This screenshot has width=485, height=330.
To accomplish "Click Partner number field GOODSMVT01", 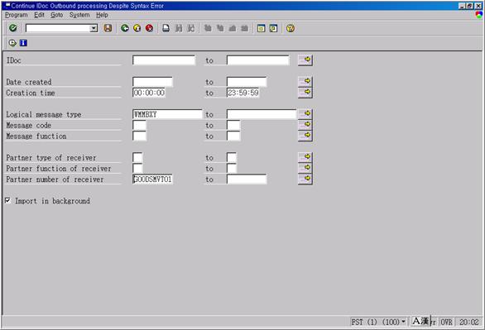I will (x=152, y=179).
